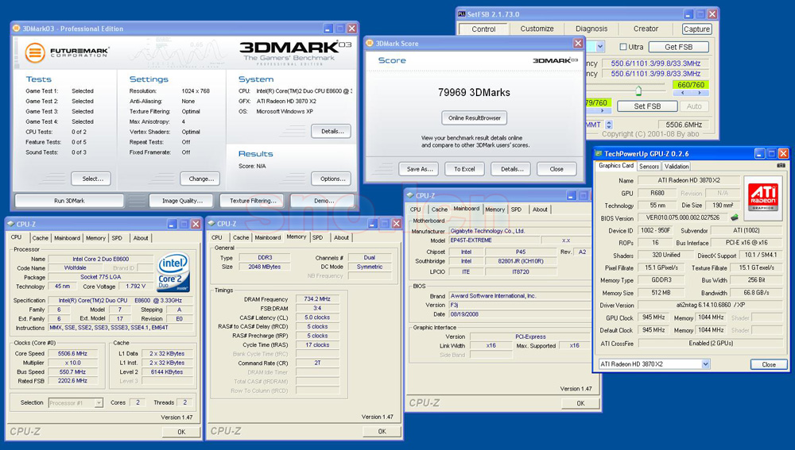This screenshot has width=795, height=450.
Task: Minimize the 3DMark03 Professional Edition window
Action: point(328,29)
